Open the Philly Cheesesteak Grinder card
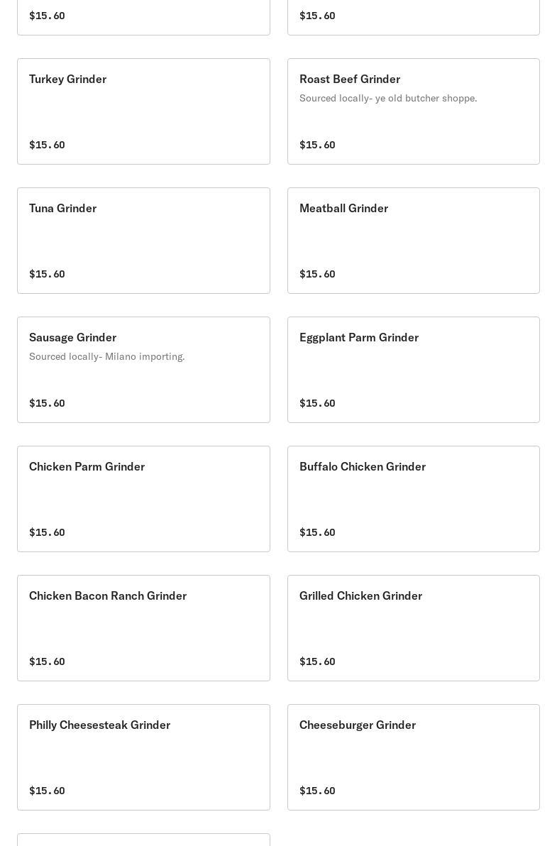This screenshot has height=846, width=557. (x=143, y=757)
